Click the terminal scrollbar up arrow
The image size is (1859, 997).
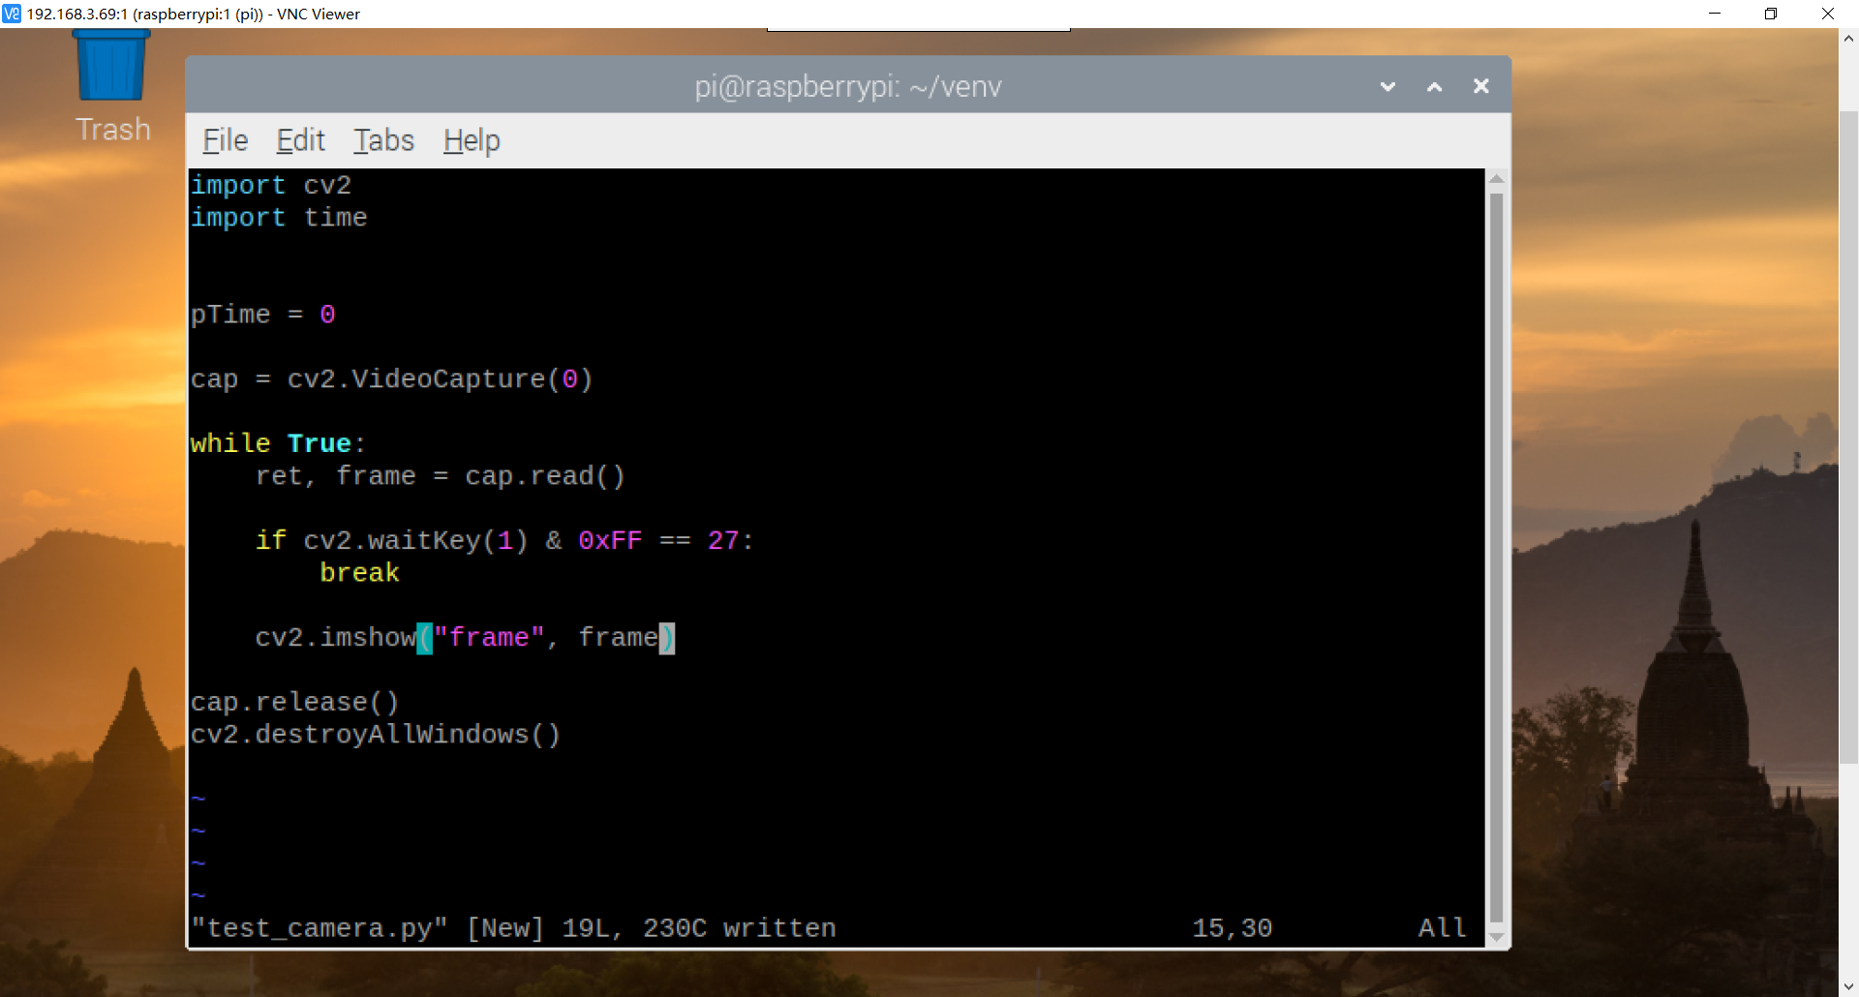(x=1497, y=178)
